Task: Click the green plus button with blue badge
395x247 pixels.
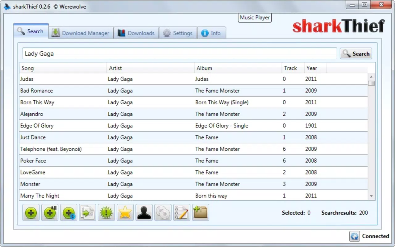Action: [69, 212]
